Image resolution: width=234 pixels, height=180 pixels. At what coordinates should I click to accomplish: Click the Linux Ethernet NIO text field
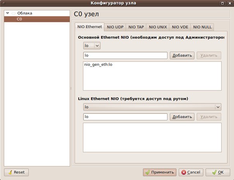[x=126, y=117]
